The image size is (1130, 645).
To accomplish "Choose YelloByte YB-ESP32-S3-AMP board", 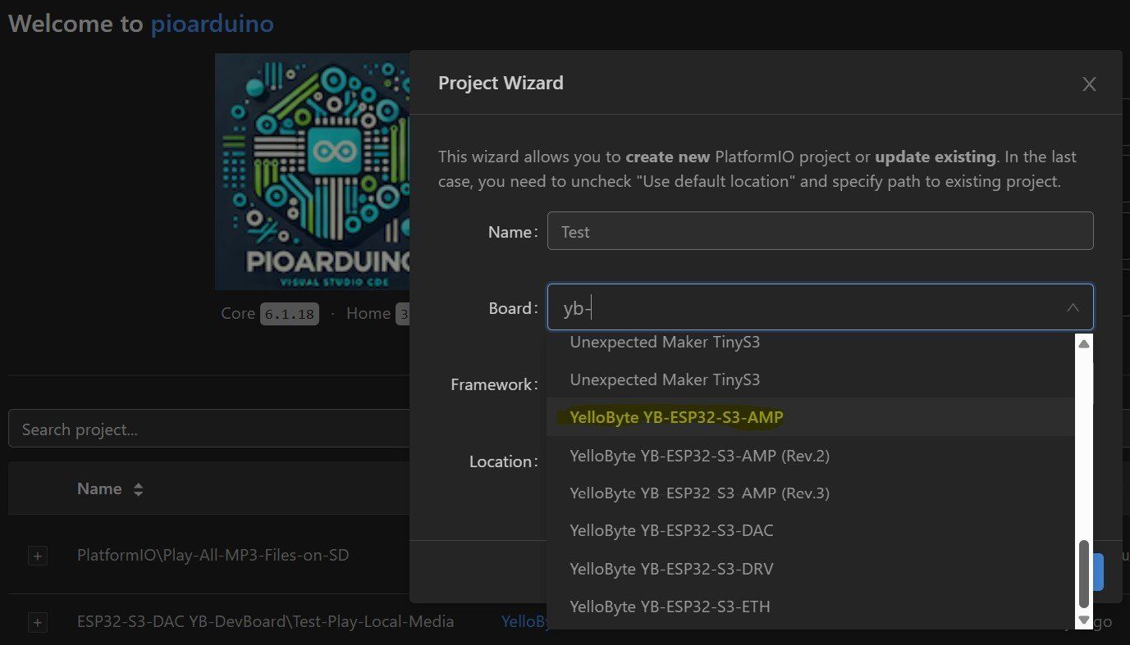I will [x=810, y=417].
